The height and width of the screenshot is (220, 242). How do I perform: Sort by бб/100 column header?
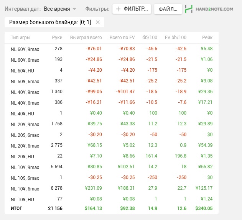tap(150, 38)
